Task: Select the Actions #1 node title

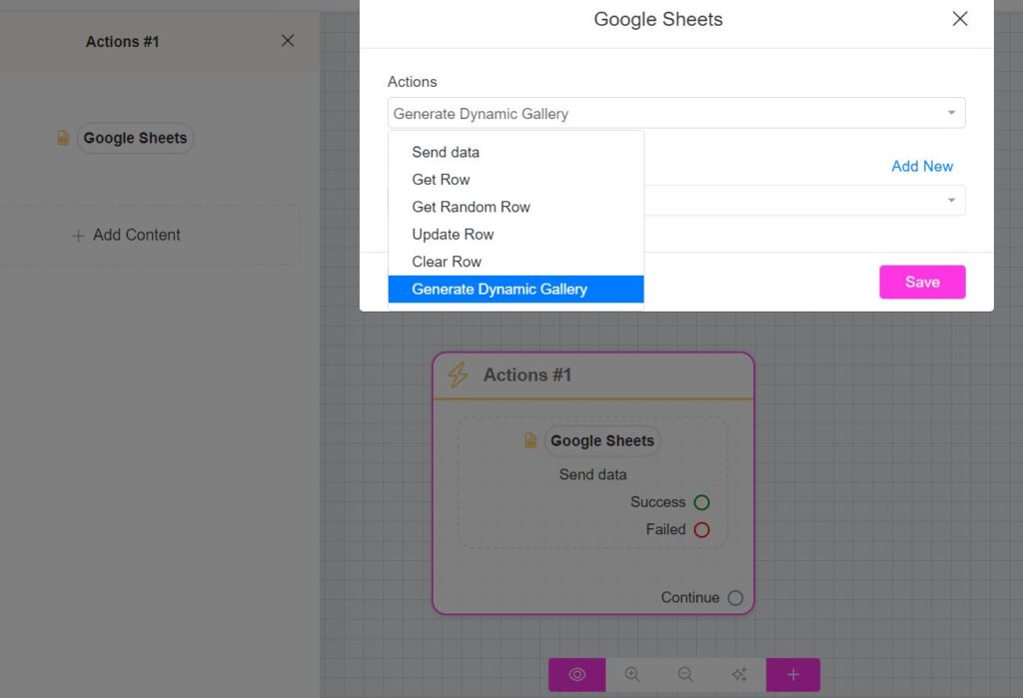Action: pos(527,375)
